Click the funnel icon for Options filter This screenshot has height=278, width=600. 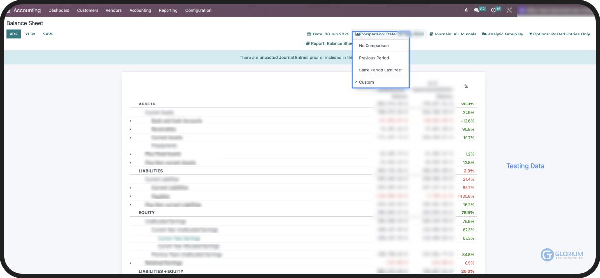[531, 34]
